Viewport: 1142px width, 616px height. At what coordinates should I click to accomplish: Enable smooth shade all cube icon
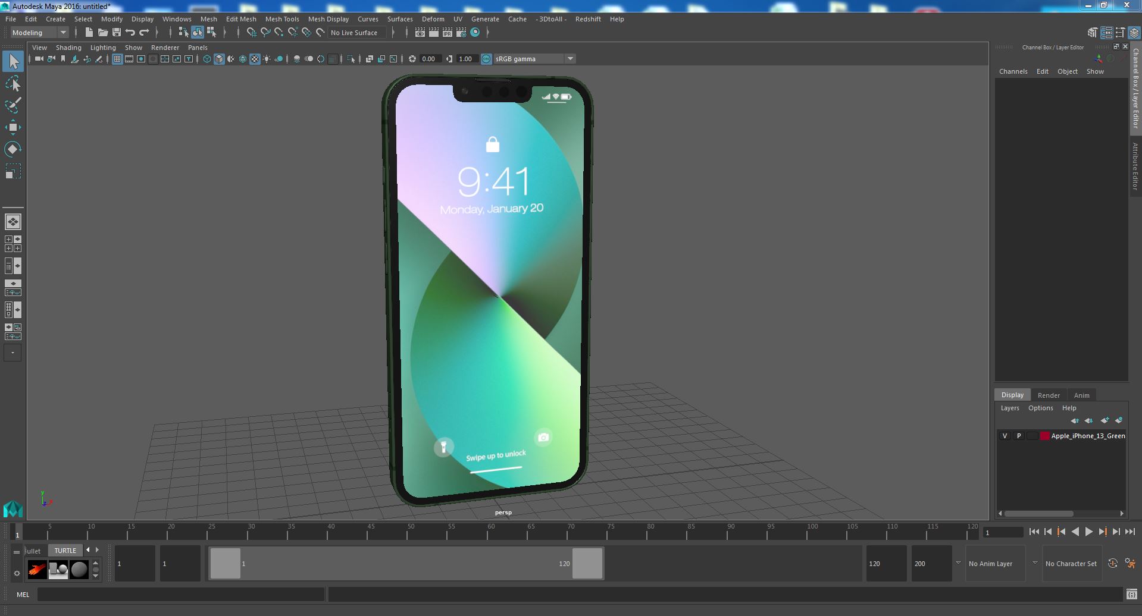219,59
